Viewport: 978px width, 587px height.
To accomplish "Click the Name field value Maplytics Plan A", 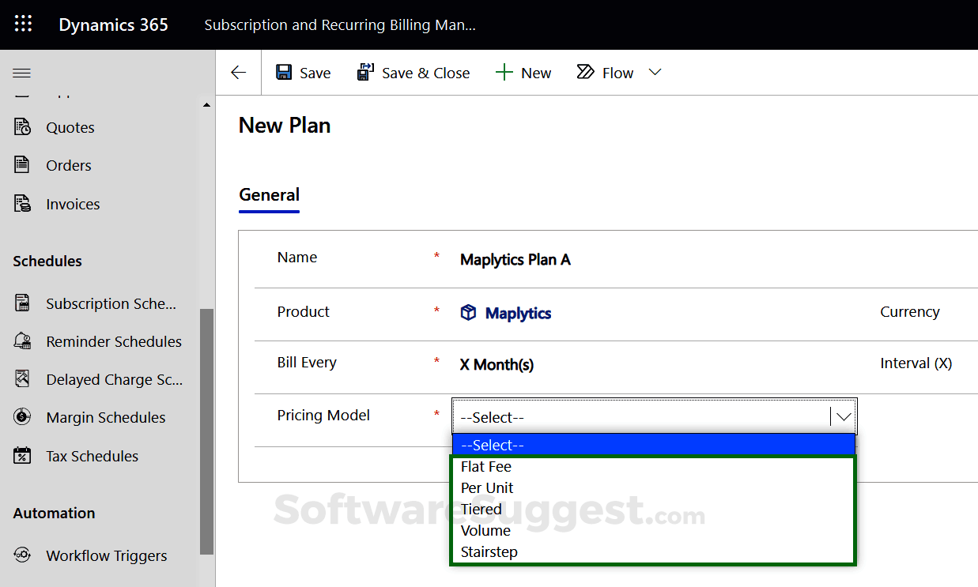I will (515, 260).
